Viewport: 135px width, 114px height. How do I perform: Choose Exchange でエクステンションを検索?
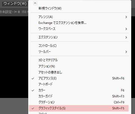80,23
